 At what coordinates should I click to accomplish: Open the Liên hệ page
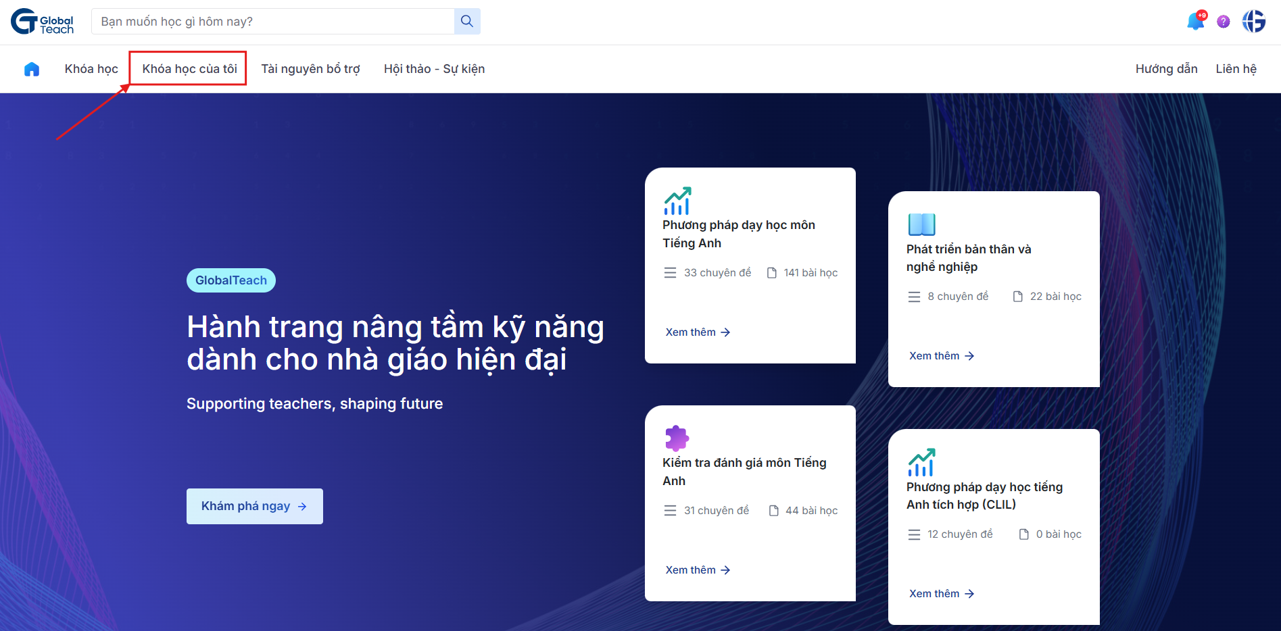click(x=1236, y=68)
